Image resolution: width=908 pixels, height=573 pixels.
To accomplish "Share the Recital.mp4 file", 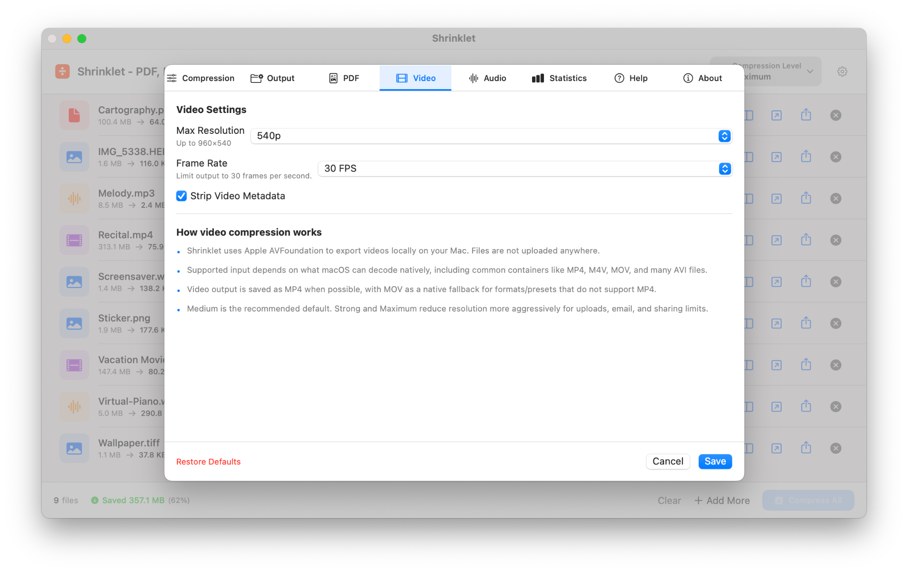I will pos(806,240).
